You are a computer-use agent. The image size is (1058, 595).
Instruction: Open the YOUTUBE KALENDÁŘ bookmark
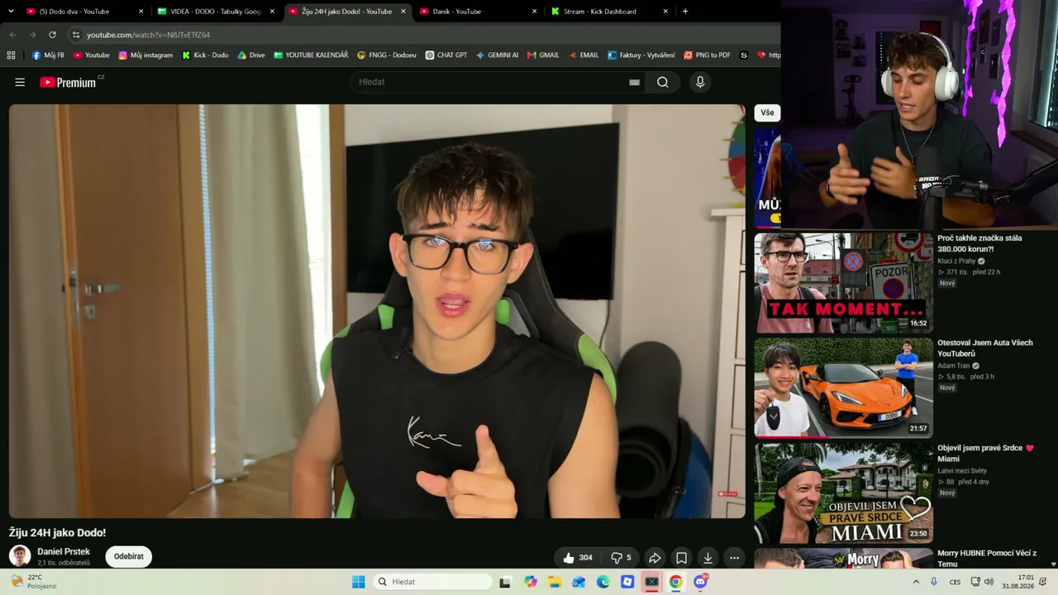[x=311, y=55]
